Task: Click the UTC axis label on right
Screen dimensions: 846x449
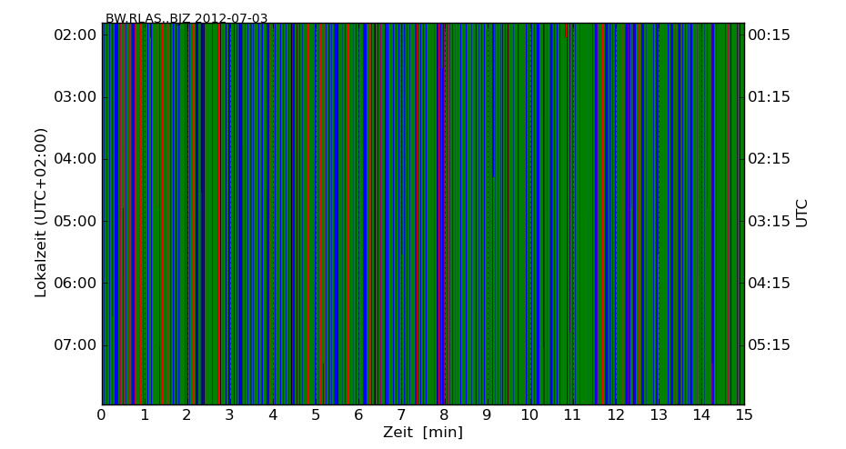Action: 801,213
